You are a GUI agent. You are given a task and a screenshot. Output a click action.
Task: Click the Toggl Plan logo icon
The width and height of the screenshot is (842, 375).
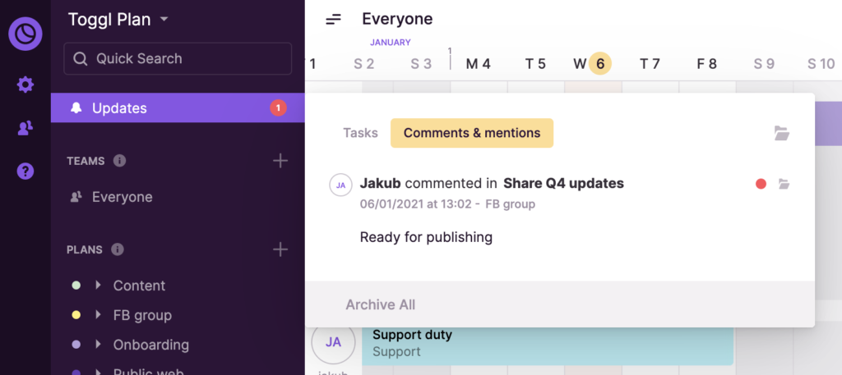25,34
